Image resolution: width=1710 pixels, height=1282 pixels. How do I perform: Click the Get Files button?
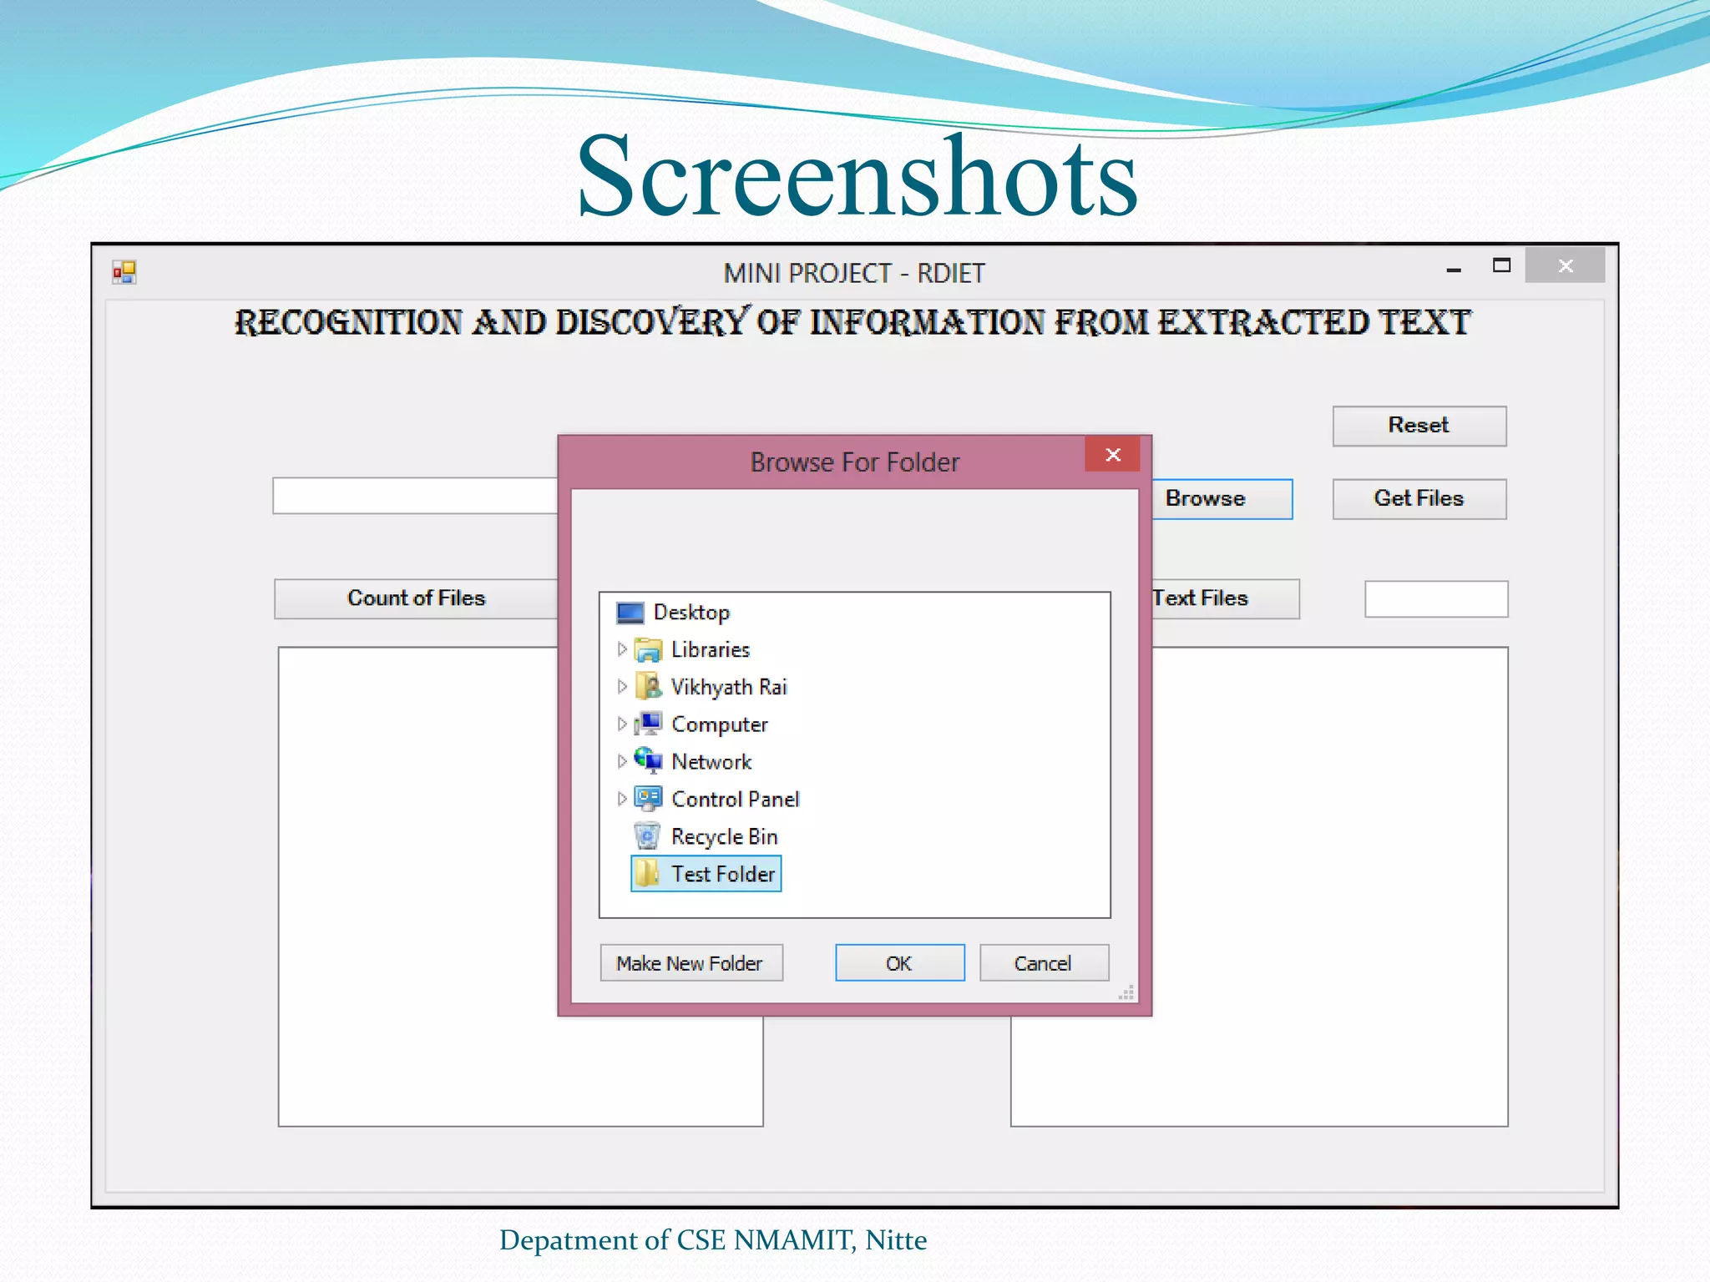tap(1419, 498)
